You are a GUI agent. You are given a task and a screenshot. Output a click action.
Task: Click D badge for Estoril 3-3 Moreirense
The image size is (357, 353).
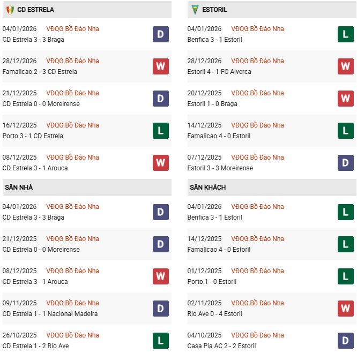point(346,163)
